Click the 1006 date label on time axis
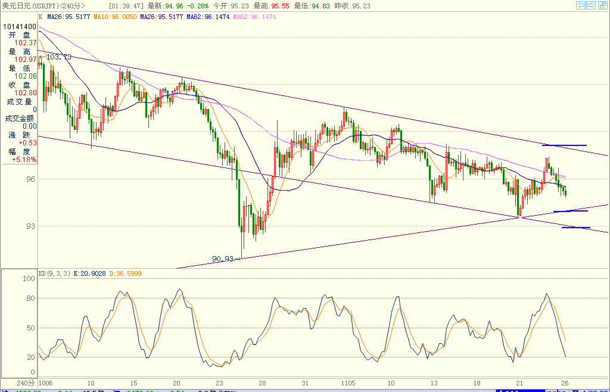This screenshot has height=392, width=610. 46,384
